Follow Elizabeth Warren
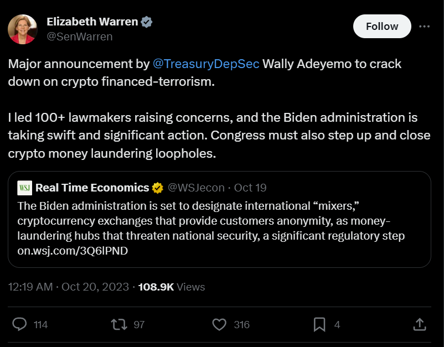Screen dimensions: 444x347 [382, 26]
